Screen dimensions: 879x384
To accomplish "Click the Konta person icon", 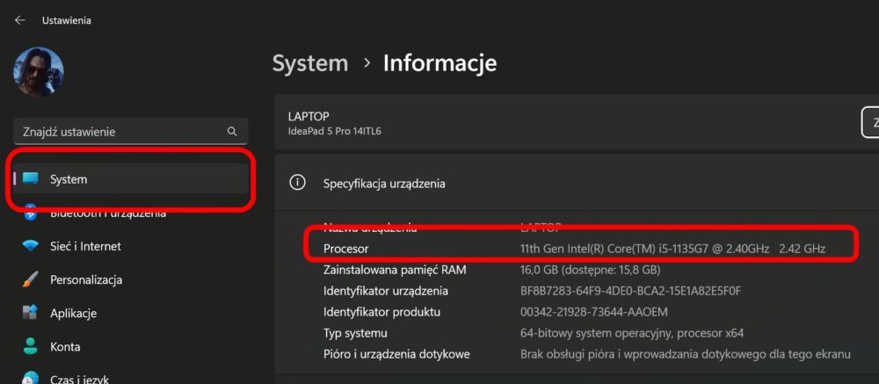I will [x=30, y=346].
